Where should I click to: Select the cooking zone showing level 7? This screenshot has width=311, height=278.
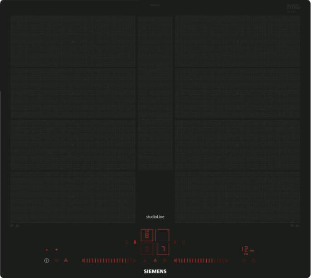click(x=163, y=249)
